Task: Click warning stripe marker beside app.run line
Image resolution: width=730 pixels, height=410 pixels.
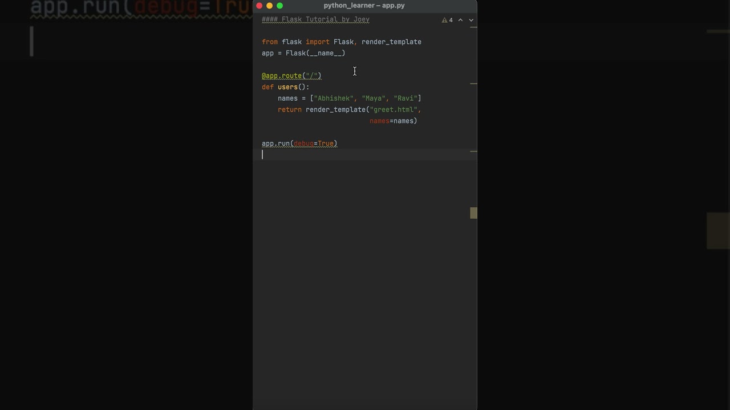Action: 473,151
